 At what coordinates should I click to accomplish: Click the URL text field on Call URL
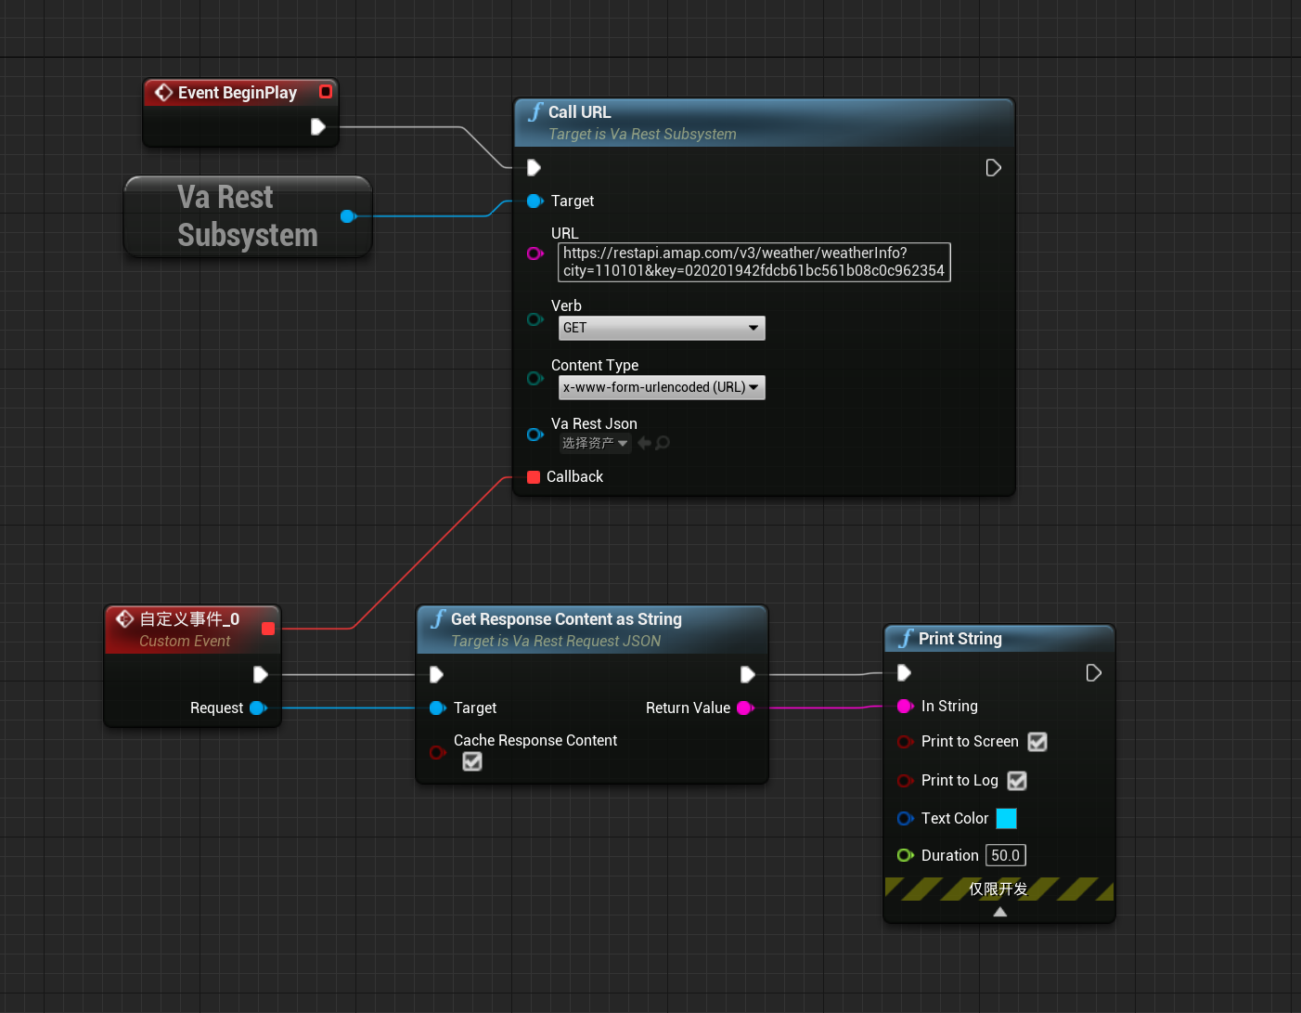(754, 262)
